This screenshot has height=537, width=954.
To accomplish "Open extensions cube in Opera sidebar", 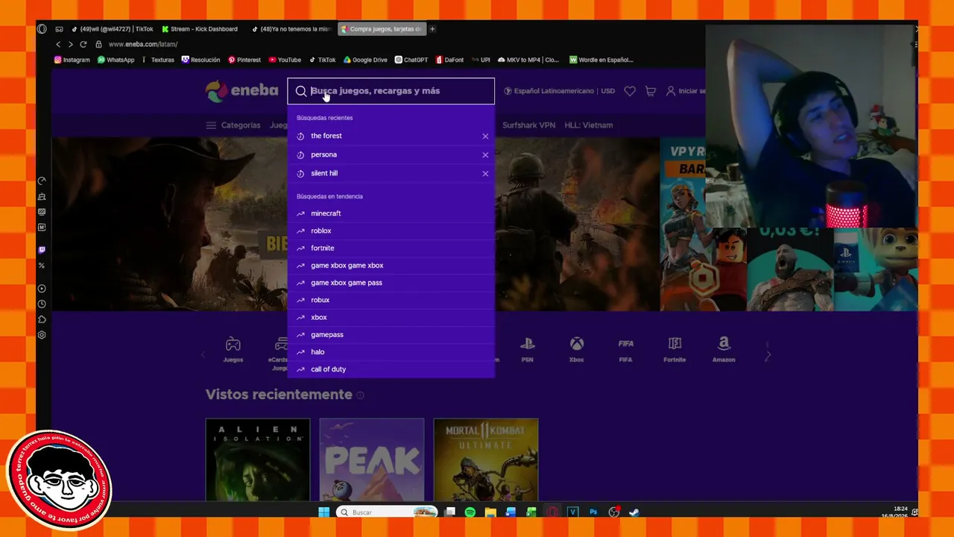I will point(42,319).
